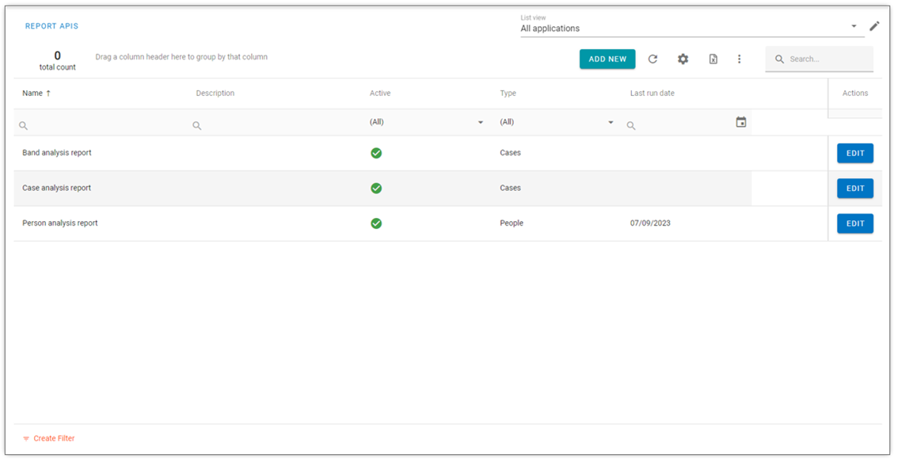Viewport: 898px width, 462px height.
Task: Click the Create Filter funnel icon
Action: 26,438
